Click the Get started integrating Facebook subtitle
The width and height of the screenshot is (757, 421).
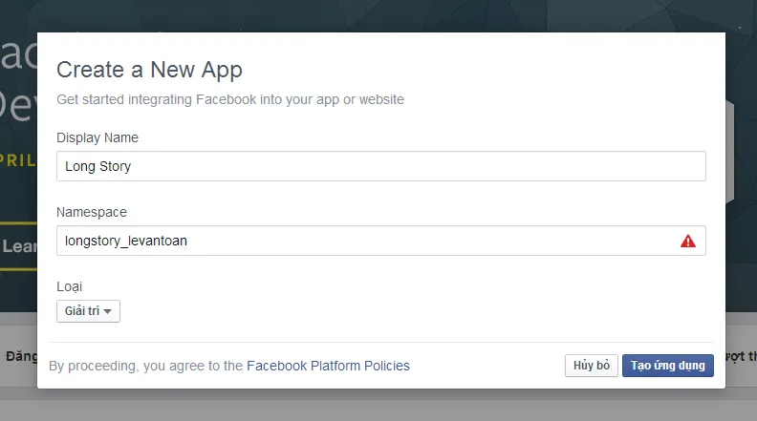coord(230,99)
